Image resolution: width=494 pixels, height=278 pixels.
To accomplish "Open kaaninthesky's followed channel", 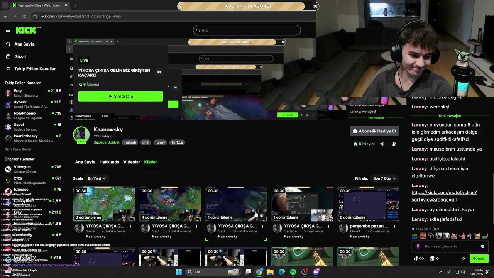I will point(33,138).
